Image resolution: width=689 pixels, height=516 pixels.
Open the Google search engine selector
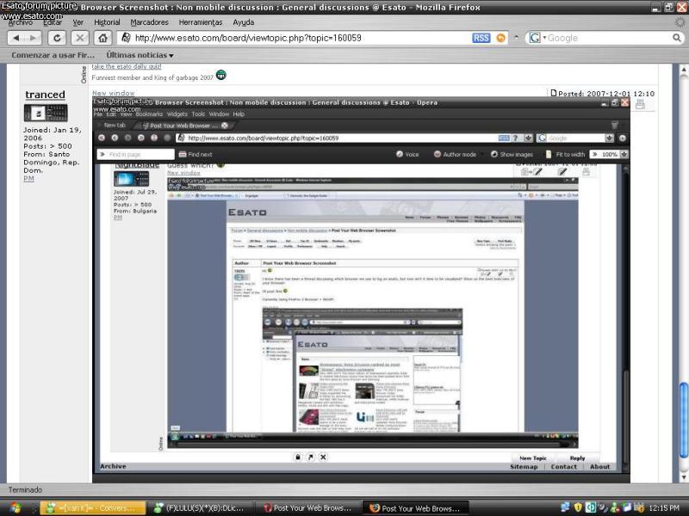pyautogui.click(x=537, y=38)
